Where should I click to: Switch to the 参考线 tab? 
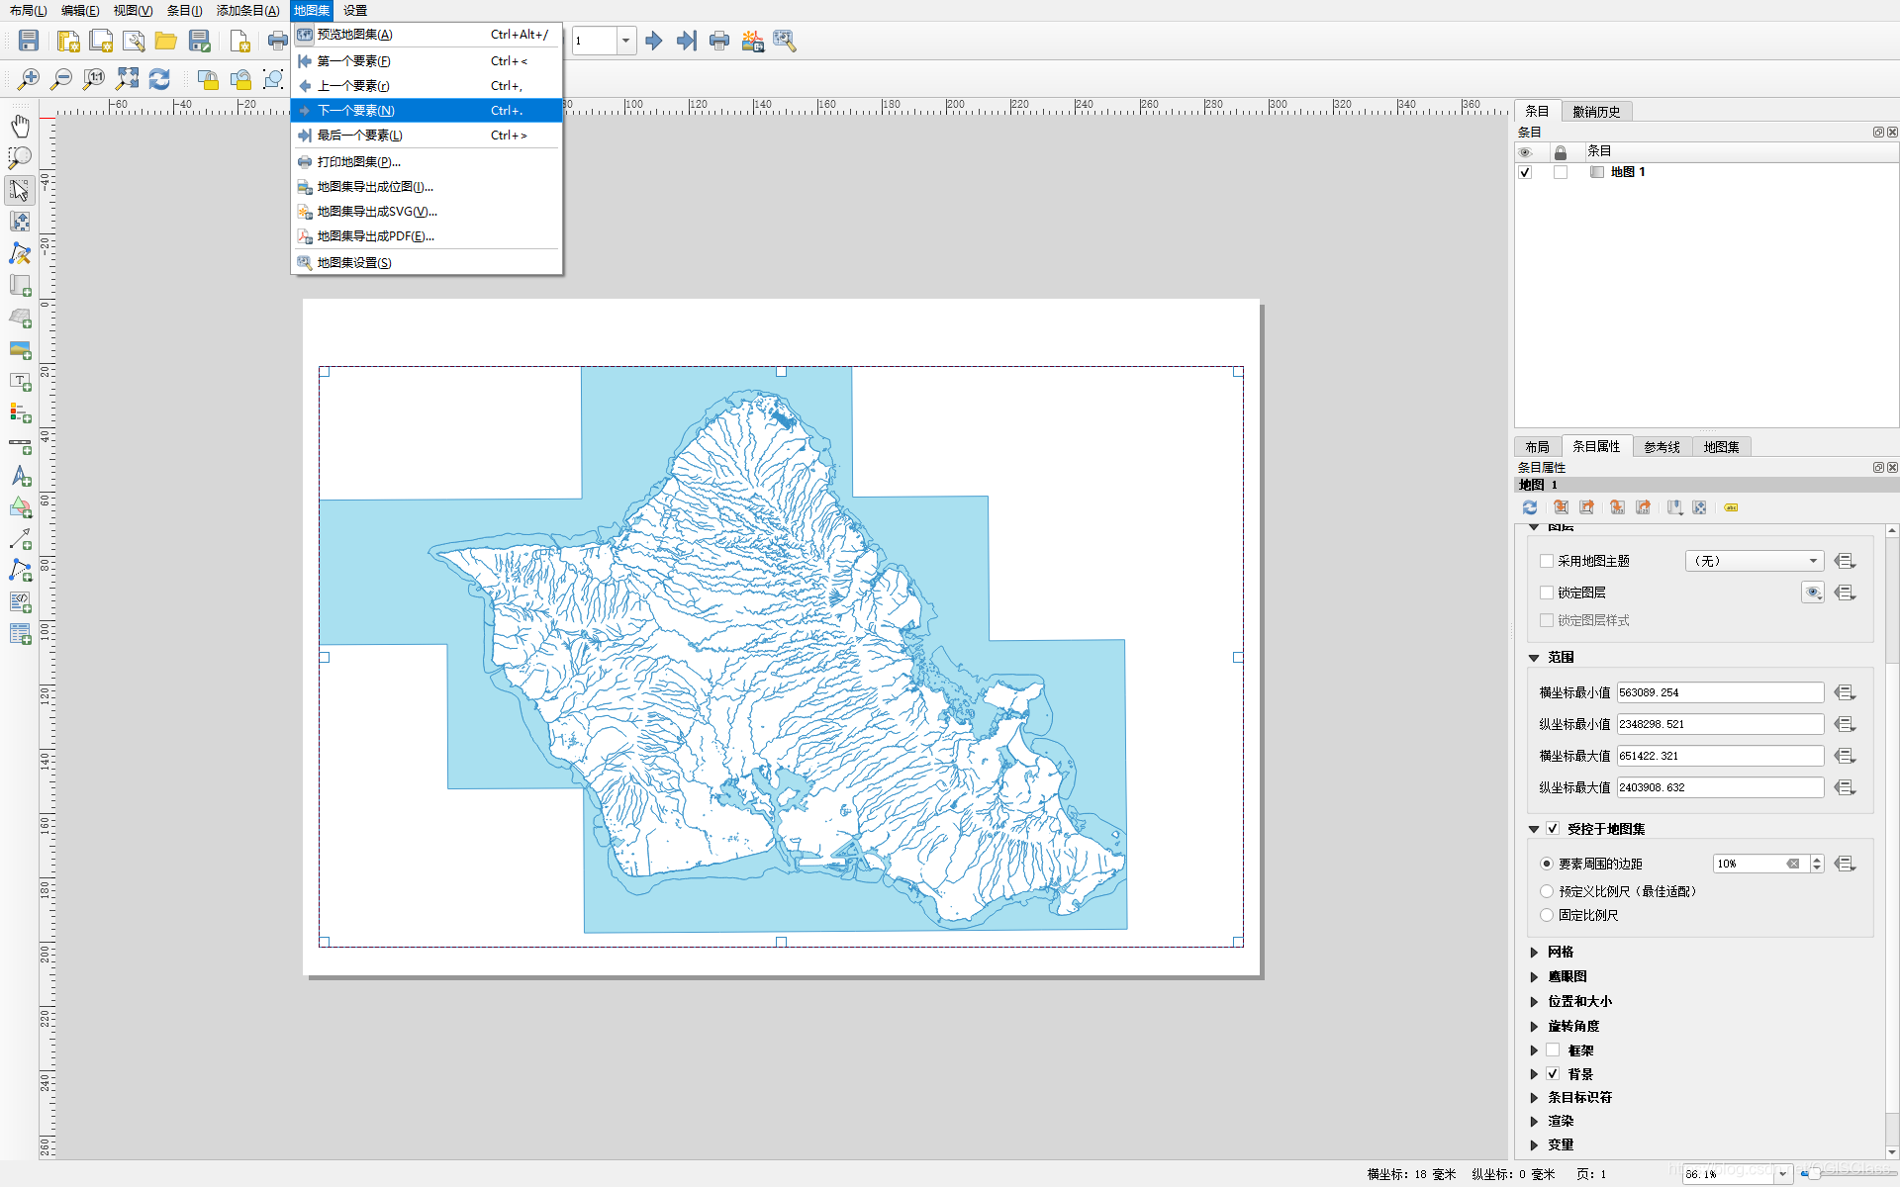pyautogui.click(x=1662, y=447)
